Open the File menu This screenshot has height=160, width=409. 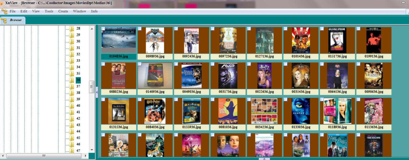[13, 11]
